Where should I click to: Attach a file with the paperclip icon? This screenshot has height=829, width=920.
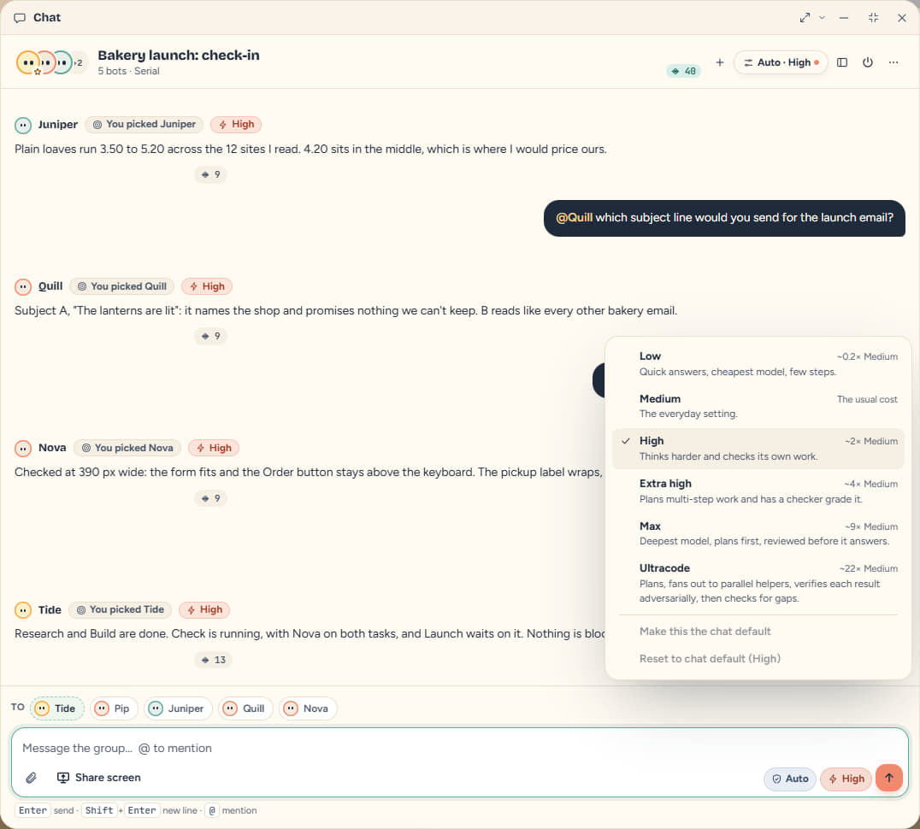coord(31,778)
